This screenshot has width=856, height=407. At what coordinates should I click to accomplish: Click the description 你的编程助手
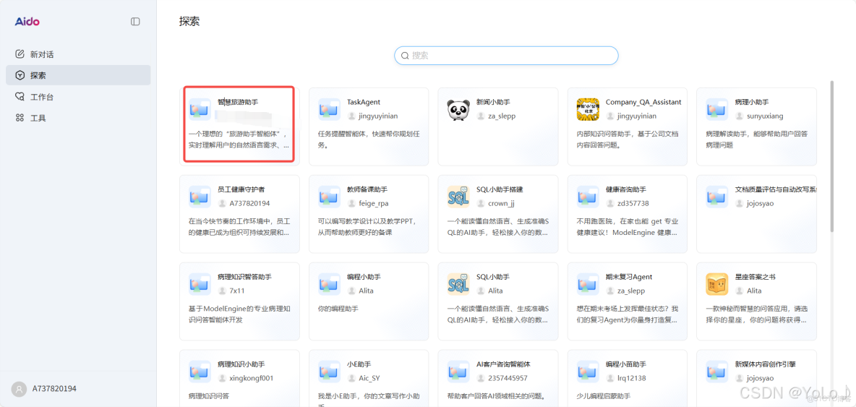click(x=338, y=309)
